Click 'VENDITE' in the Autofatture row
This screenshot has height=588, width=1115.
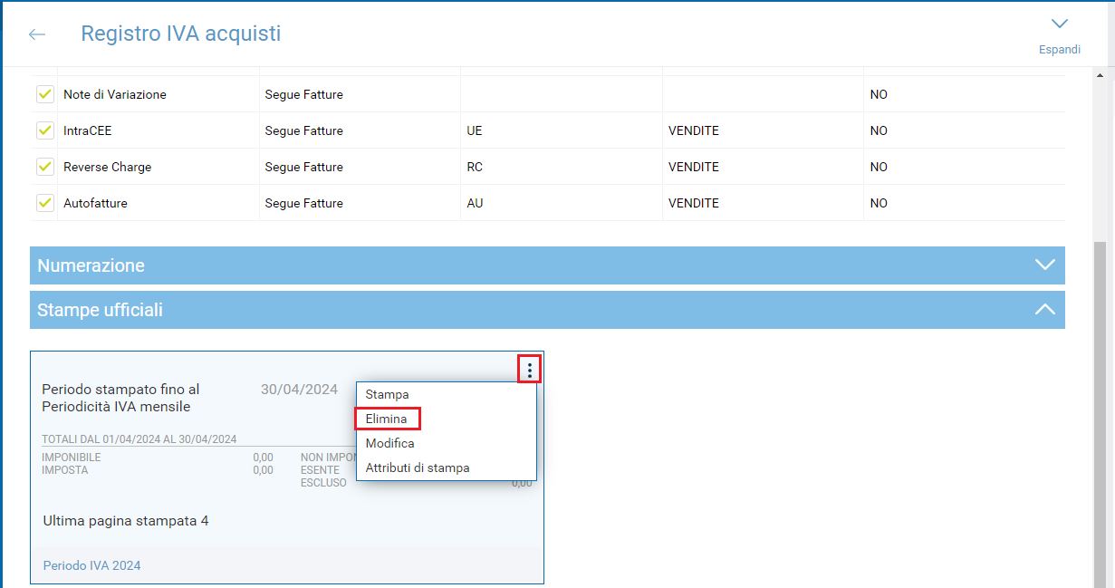pos(694,203)
